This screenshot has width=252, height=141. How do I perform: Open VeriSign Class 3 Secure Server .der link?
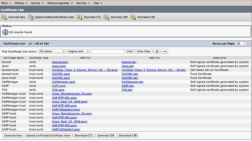(x=154, y=70)
